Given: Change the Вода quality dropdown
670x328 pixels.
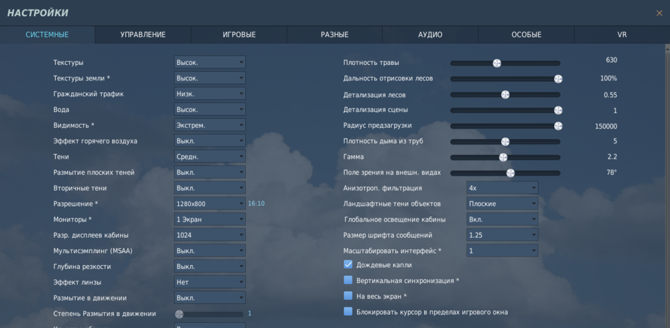Looking at the screenshot, I should [x=210, y=110].
